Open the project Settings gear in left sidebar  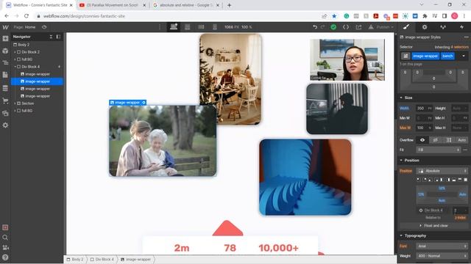[x=5, y=125]
